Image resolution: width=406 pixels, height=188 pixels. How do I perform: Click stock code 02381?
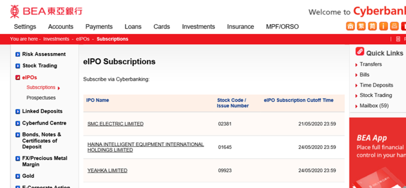point(225,124)
